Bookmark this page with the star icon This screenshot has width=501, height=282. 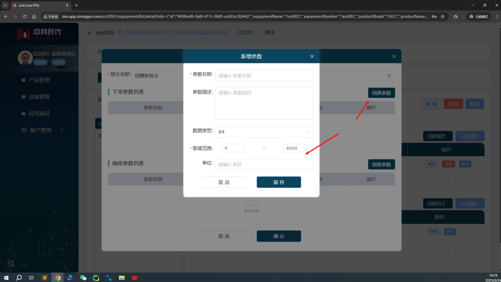coord(442,17)
